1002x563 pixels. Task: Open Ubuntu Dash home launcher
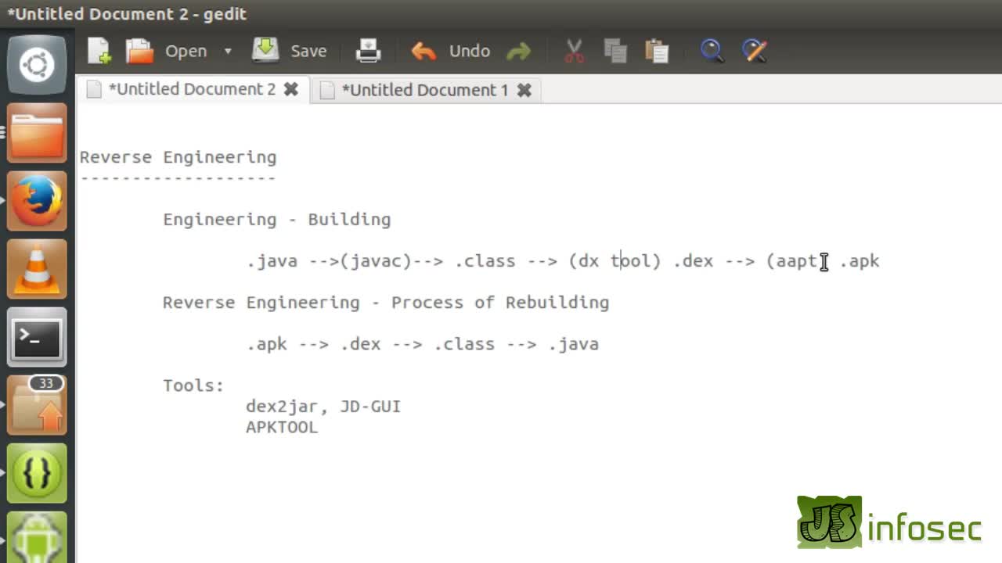pos(37,64)
